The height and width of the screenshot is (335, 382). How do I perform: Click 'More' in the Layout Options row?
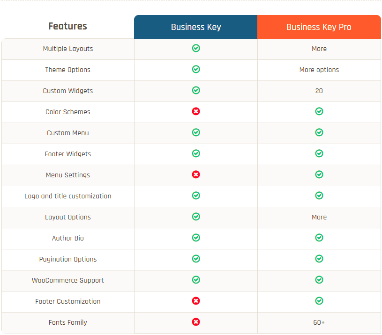pos(319,217)
